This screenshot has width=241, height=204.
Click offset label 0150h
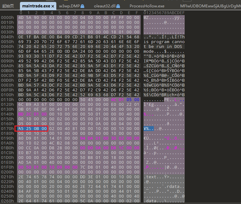pos(7,119)
